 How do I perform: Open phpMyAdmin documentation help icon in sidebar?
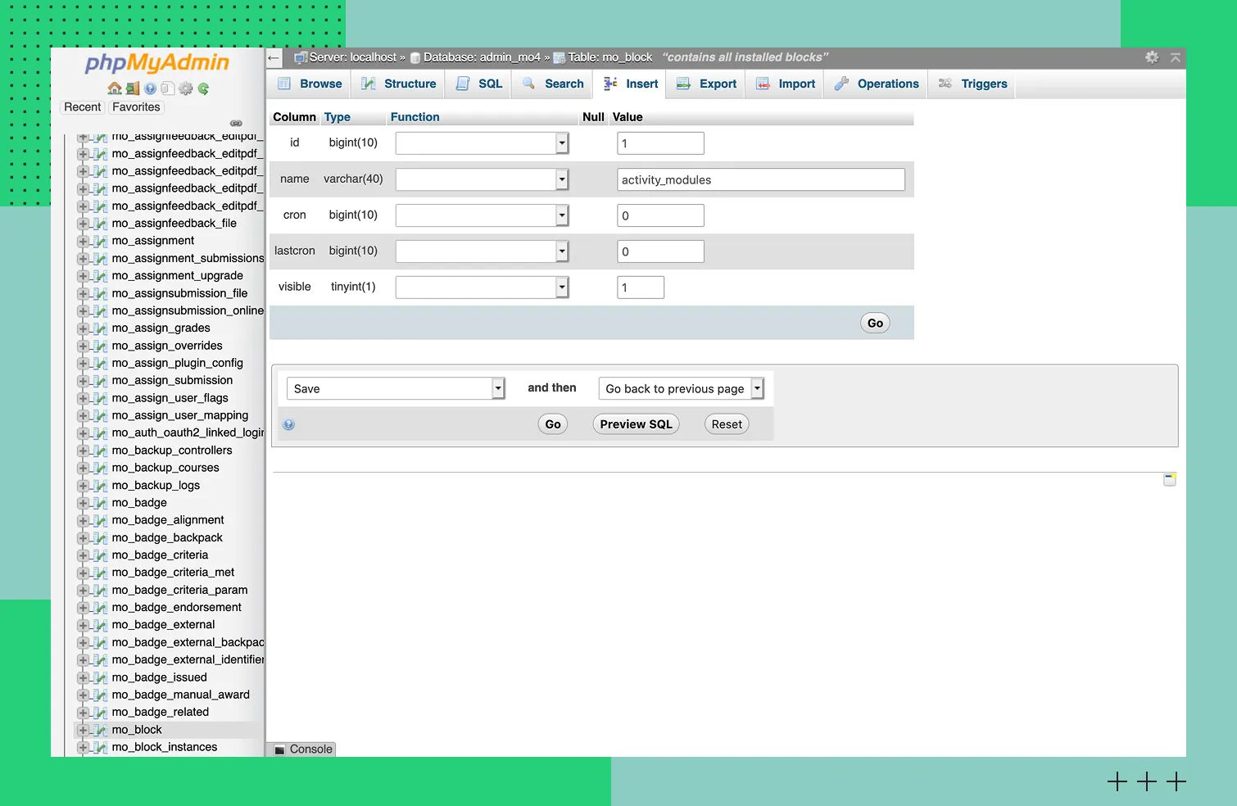pos(151,88)
